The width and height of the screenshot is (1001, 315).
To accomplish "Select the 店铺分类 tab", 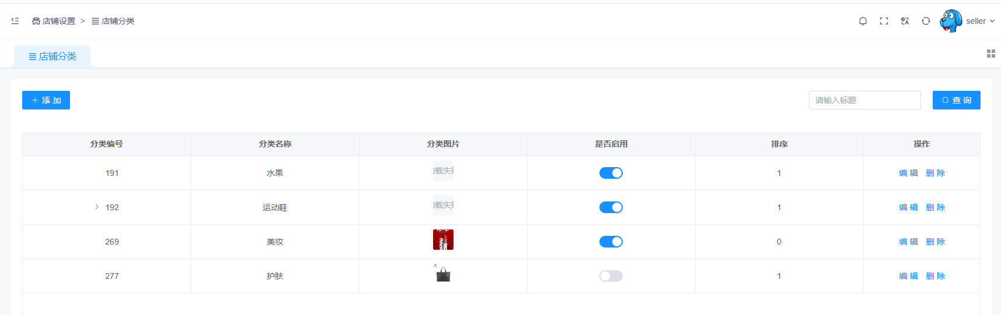I will [53, 56].
